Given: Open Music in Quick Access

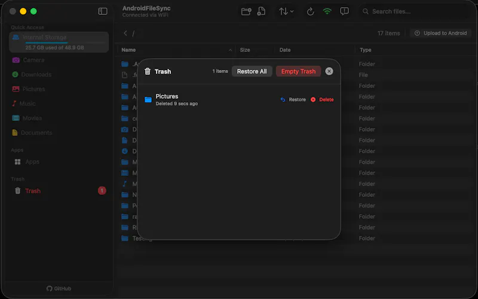Looking at the screenshot, I should coord(59,103).
